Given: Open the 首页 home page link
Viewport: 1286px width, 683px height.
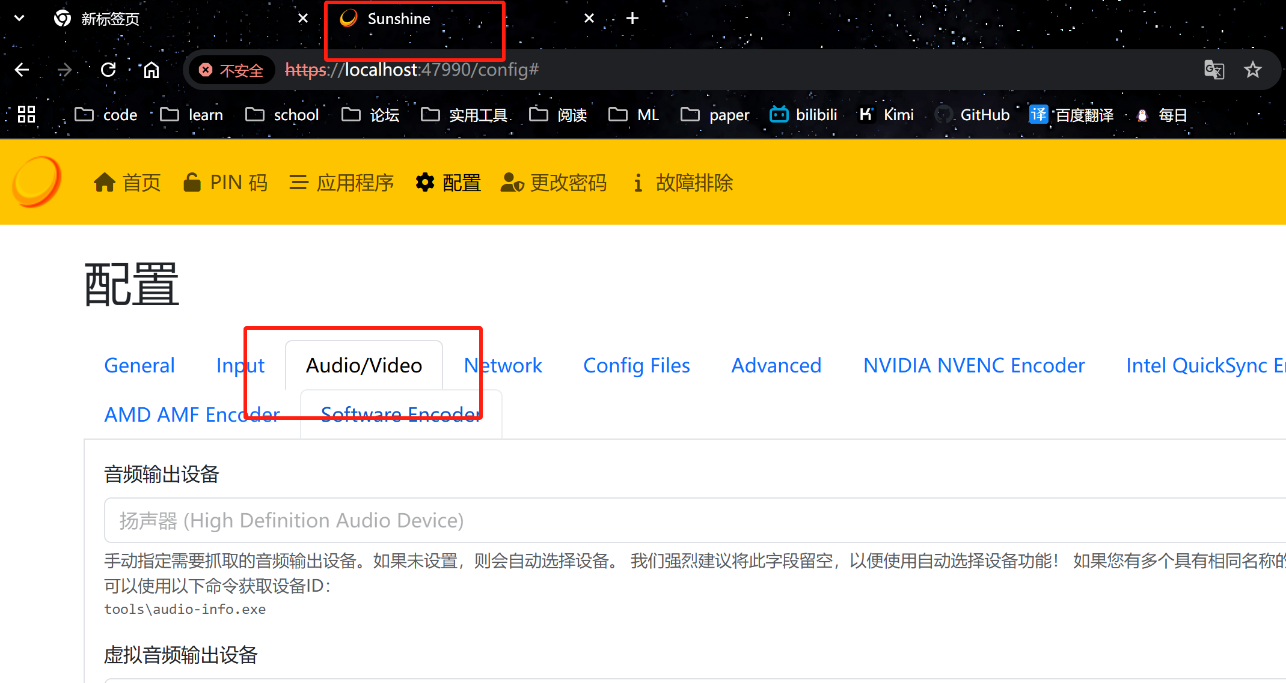Looking at the screenshot, I should [127, 183].
